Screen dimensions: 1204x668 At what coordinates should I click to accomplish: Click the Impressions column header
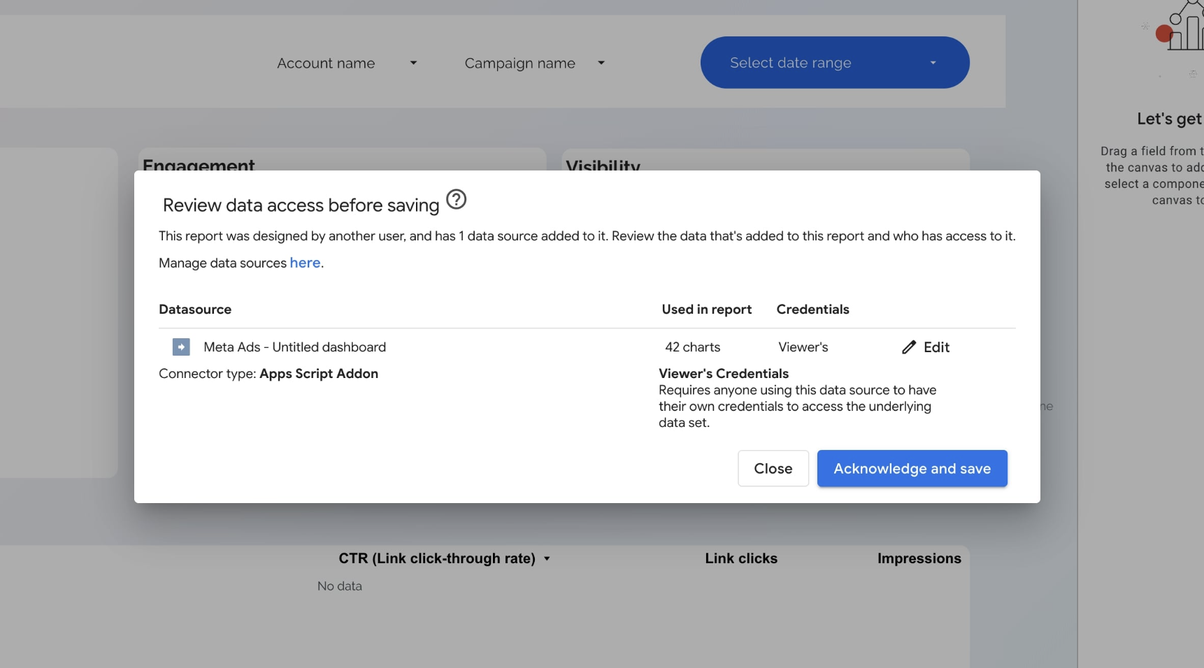pyautogui.click(x=919, y=558)
